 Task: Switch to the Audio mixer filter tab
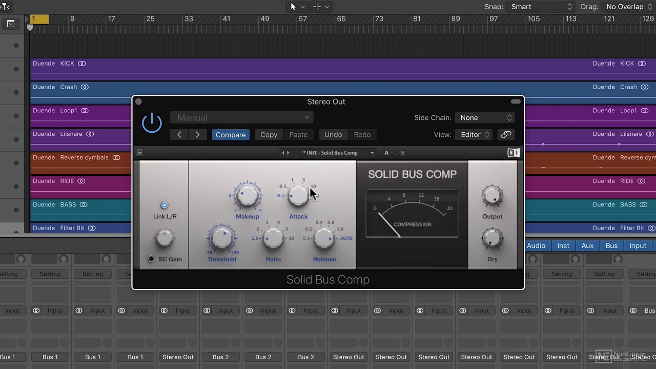pos(536,246)
